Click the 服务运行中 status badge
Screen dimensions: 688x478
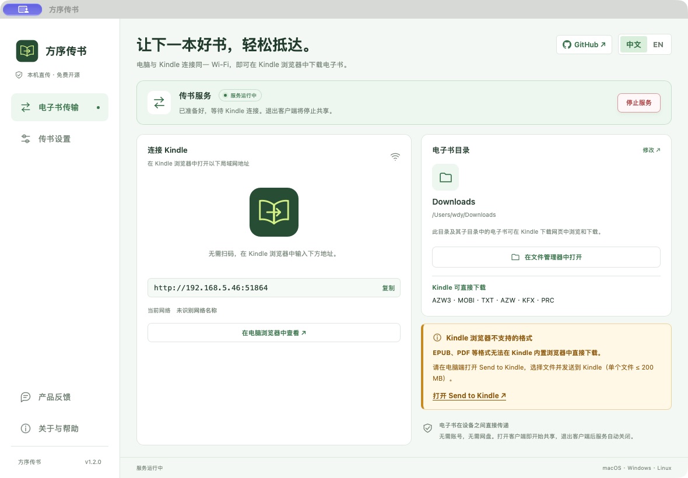point(240,95)
